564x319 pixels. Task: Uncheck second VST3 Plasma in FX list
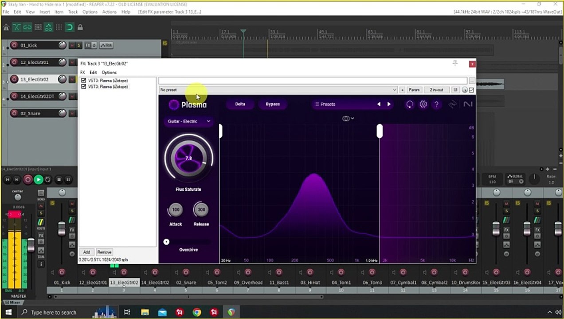(84, 86)
